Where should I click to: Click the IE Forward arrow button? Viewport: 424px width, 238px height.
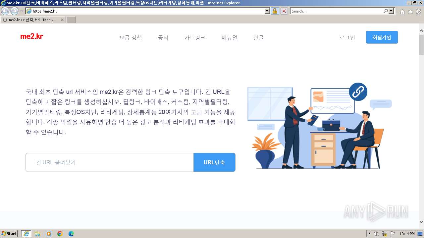pos(14,11)
